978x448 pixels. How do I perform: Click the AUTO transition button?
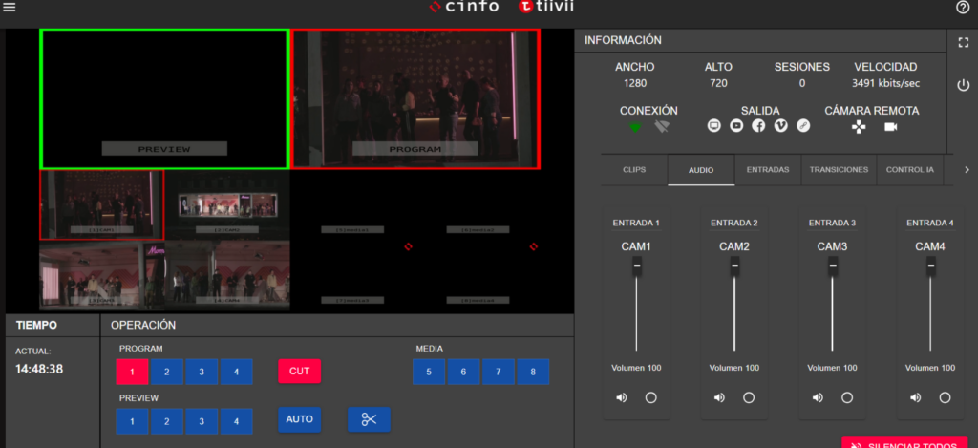(x=299, y=419)
